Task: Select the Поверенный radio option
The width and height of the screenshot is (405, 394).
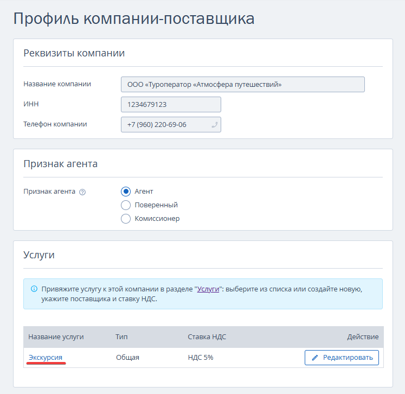Action: click(x=126, y=205)
